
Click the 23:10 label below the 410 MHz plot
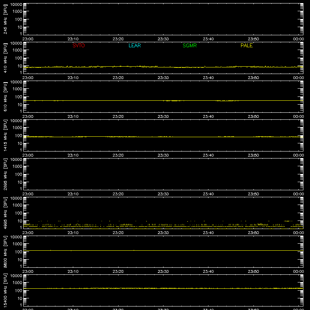73,78
